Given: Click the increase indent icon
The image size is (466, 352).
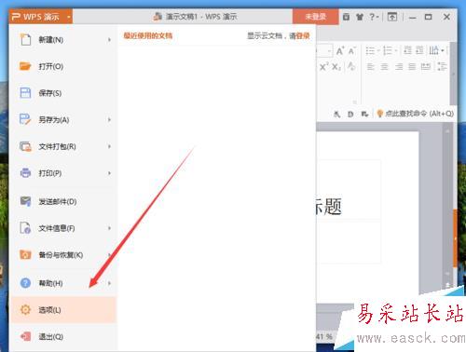Looking at the screenshot, I should 419,50.
